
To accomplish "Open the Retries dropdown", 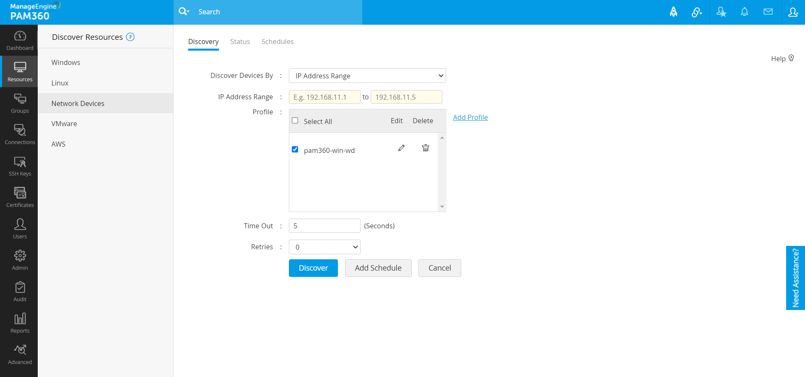I will (325, 247).
